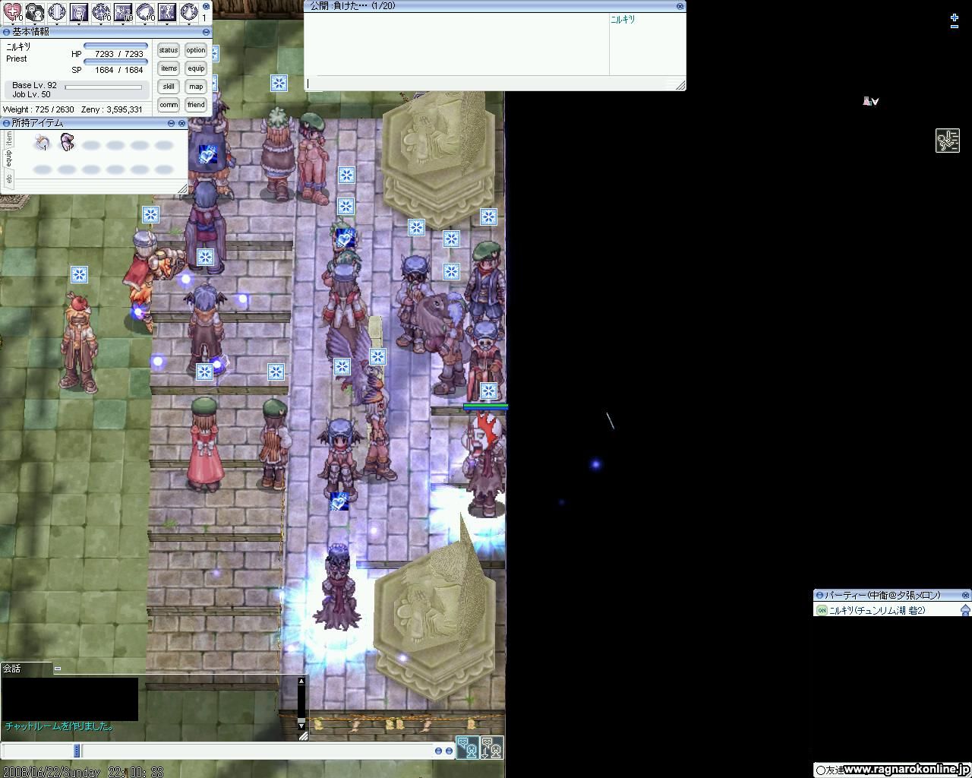Image resolution: width=972 pixels, height=778 pixels.
Task: Click the blue divider handle in chat bar
Action: (76, 751)
